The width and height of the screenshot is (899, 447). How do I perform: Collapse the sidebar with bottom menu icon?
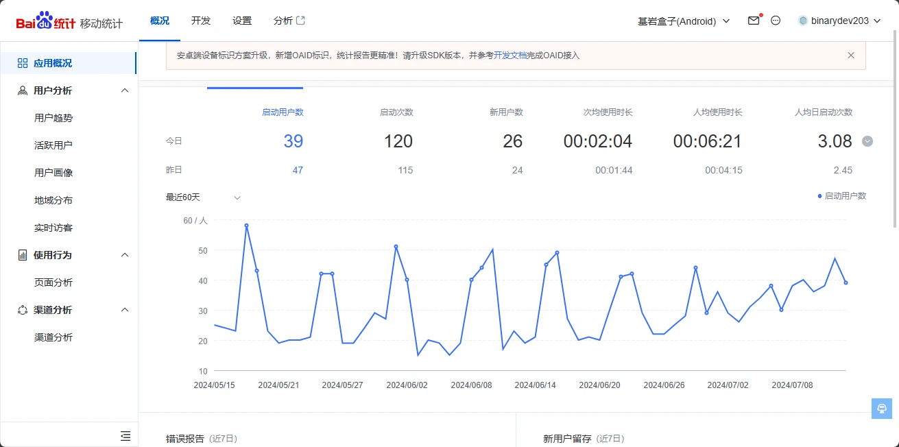click(125, 435)
